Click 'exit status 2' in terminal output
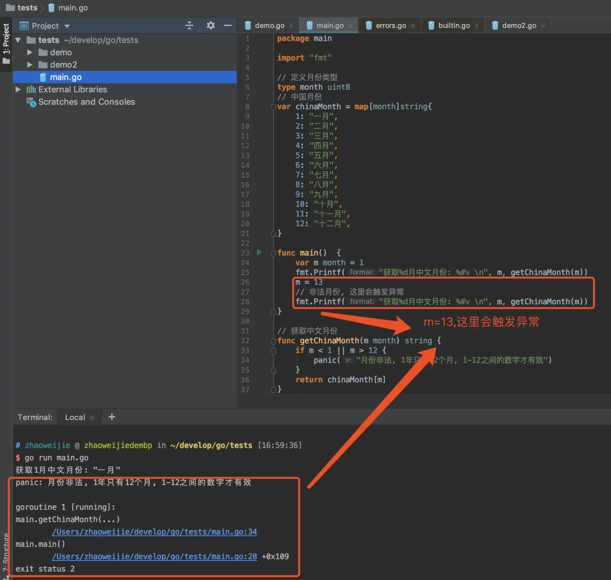611x580 pixels. 45,569
